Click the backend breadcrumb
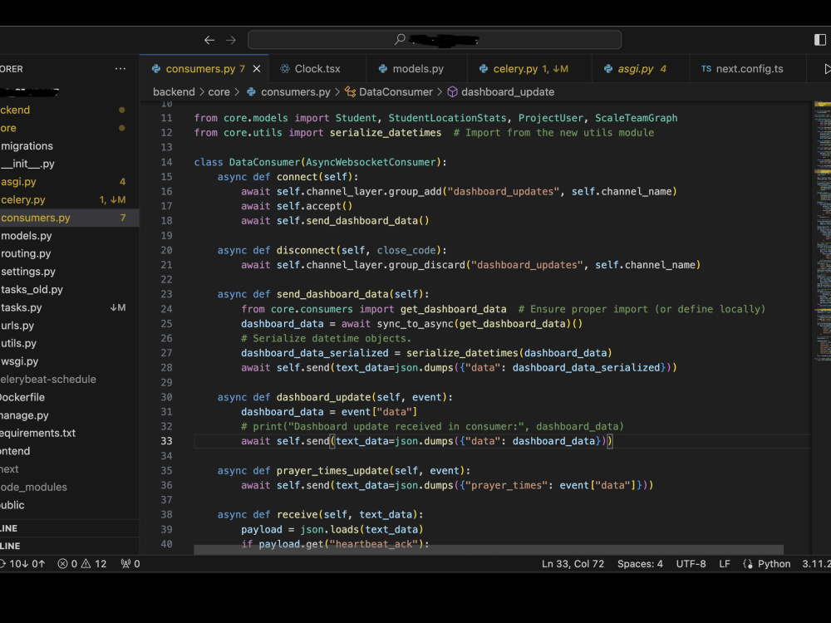 pos(174,92)
